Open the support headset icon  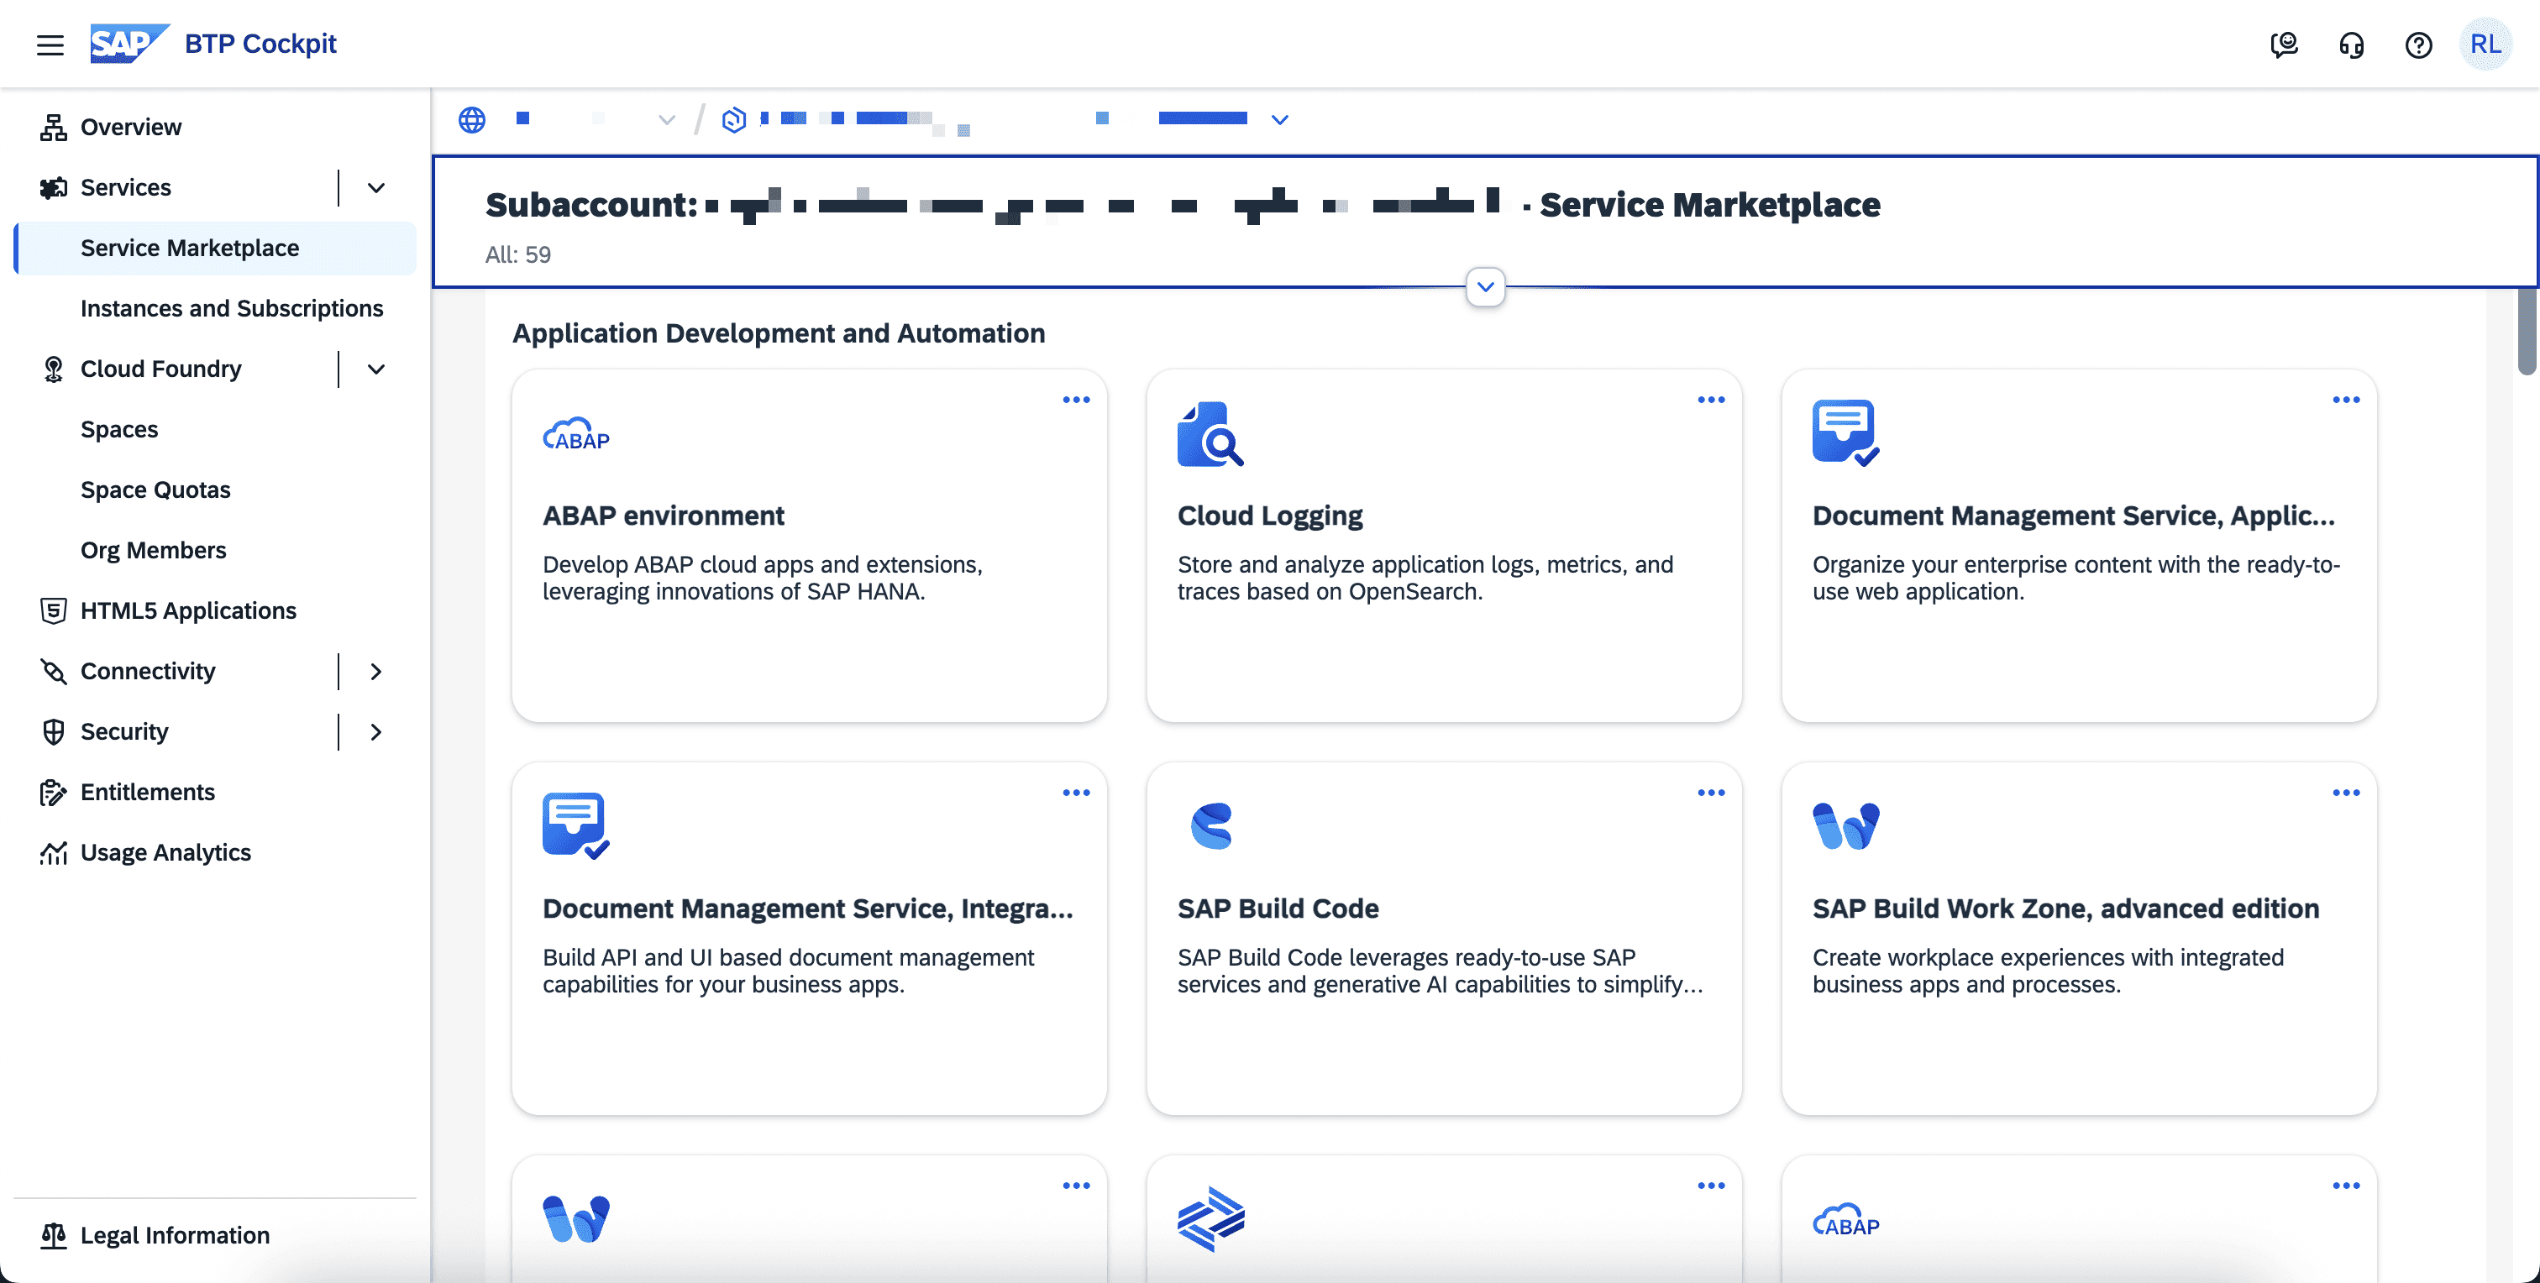[2351, 45]
